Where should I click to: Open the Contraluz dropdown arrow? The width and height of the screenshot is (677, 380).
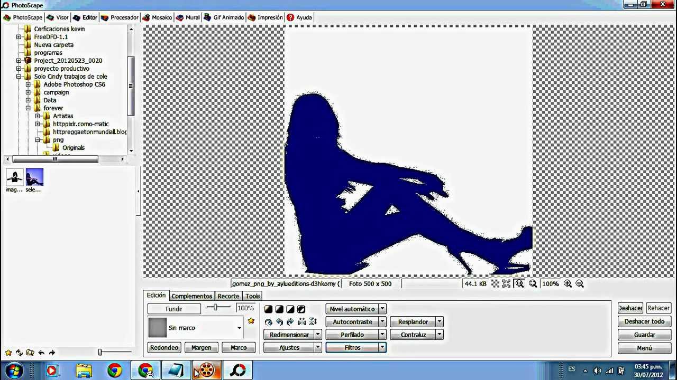tap(440, 335)
